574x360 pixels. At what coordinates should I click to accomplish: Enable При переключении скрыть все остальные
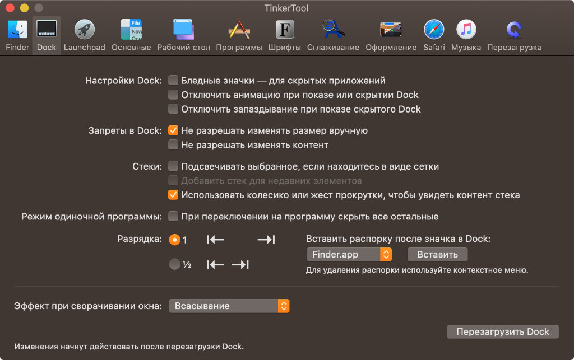(173, 216)
